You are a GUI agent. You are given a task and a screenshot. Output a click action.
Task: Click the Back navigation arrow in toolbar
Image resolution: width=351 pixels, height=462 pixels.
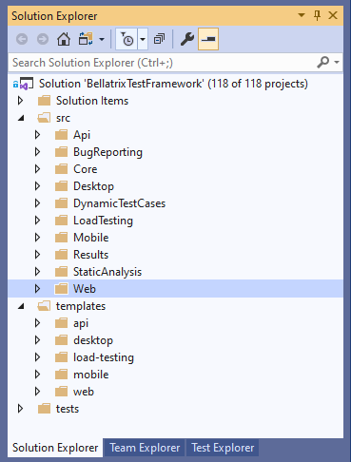pos(22,39)
